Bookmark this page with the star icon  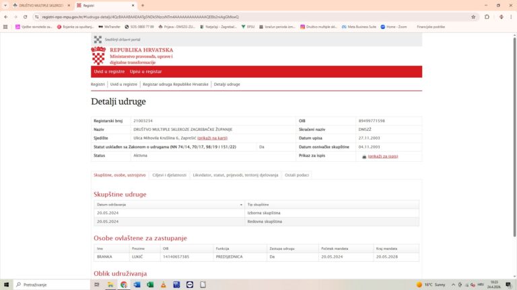coord(473,16)
